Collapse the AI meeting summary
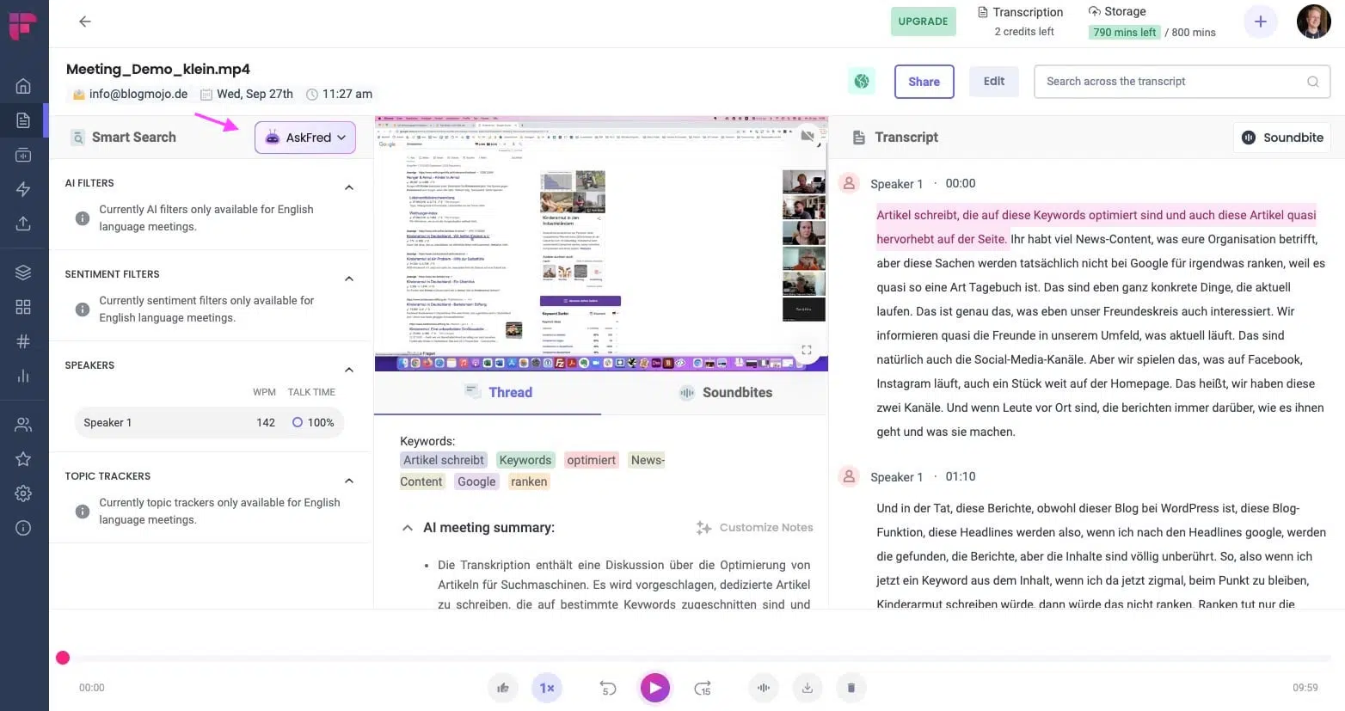This screenshot has width=1345, height=711. 408,528
